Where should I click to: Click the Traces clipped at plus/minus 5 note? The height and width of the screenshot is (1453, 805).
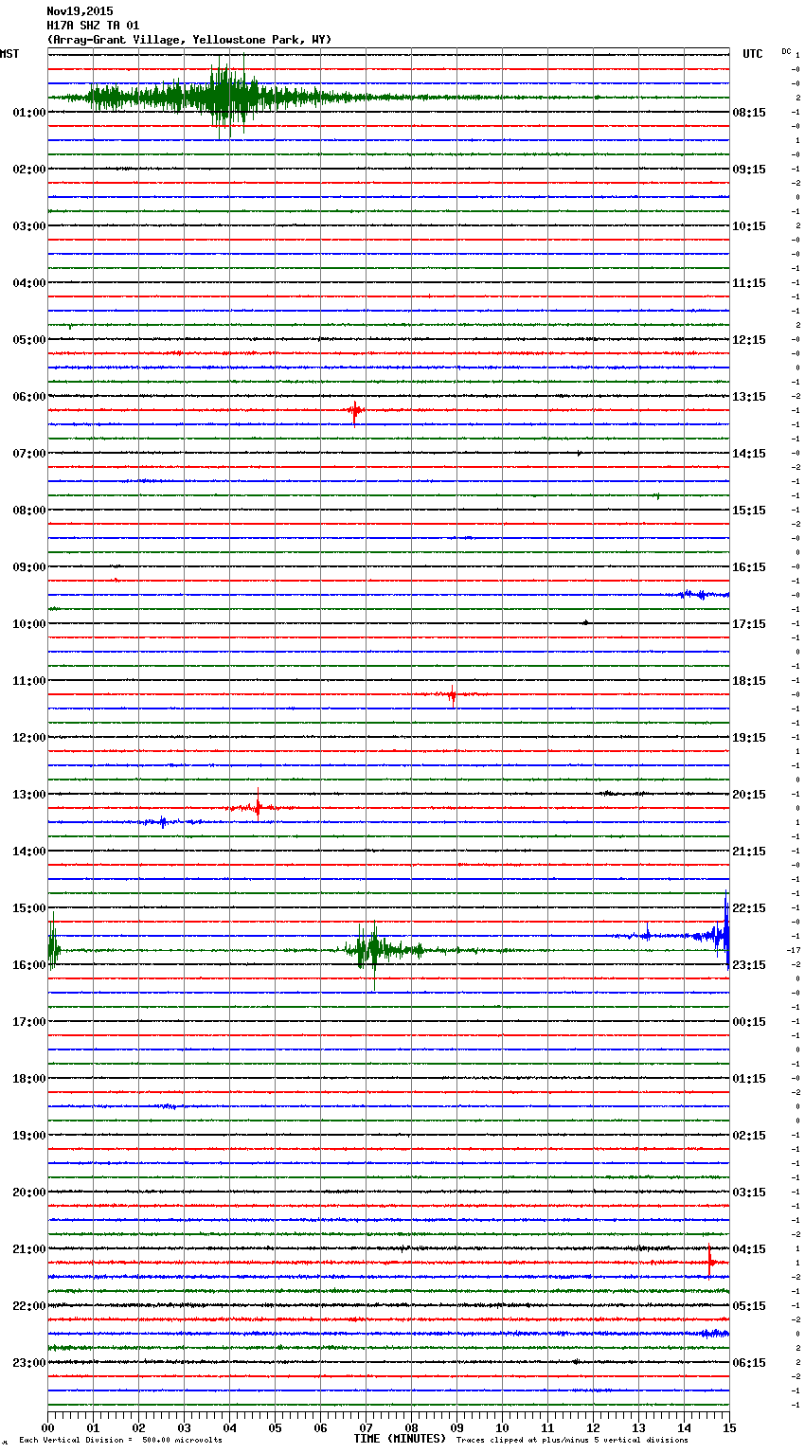coord(572,1440)
